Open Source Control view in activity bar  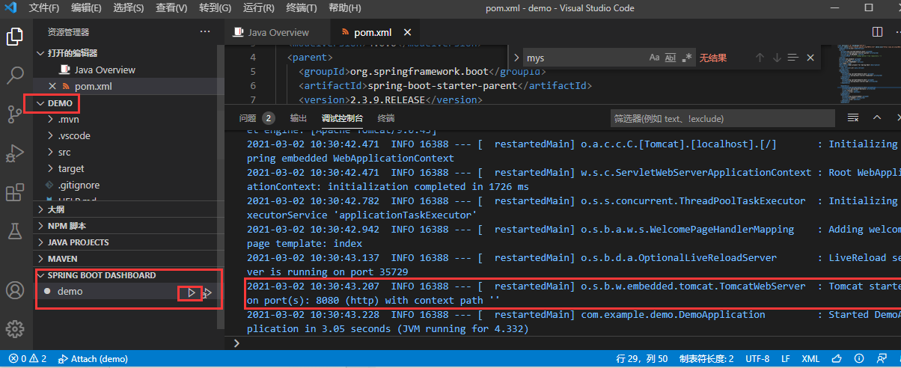pyautogui.click(x=15, y=114)
